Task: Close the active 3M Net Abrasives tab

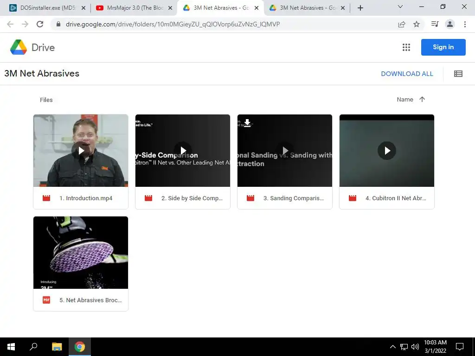Action: [x=257, y=8]
